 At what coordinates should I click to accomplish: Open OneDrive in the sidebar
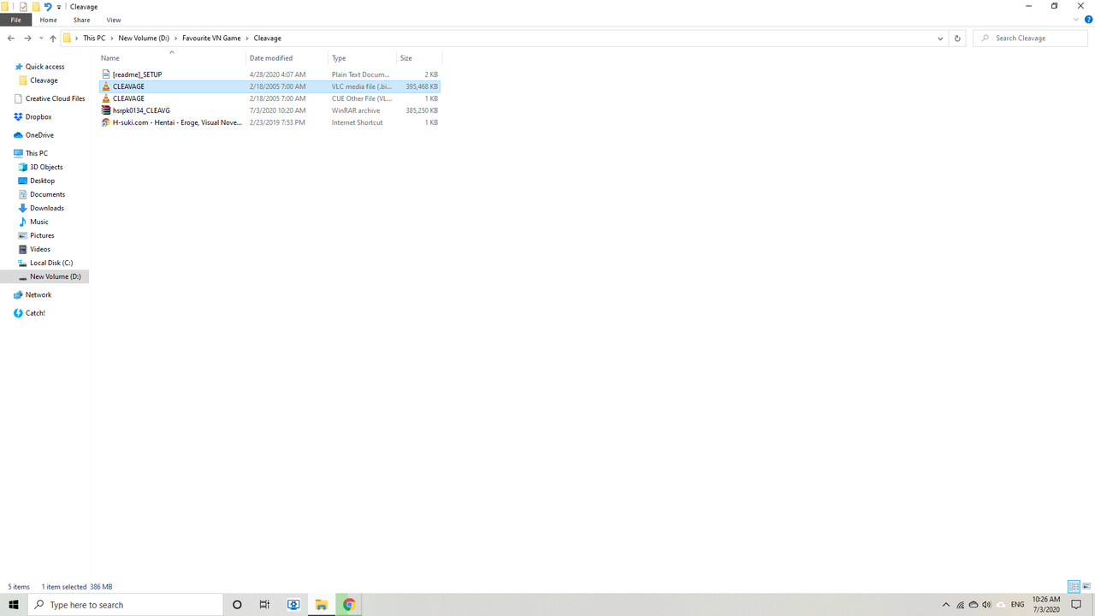(x=38, y=134)
